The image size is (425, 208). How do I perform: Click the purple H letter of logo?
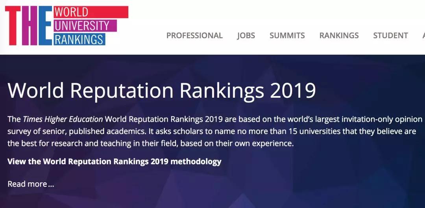30,26
